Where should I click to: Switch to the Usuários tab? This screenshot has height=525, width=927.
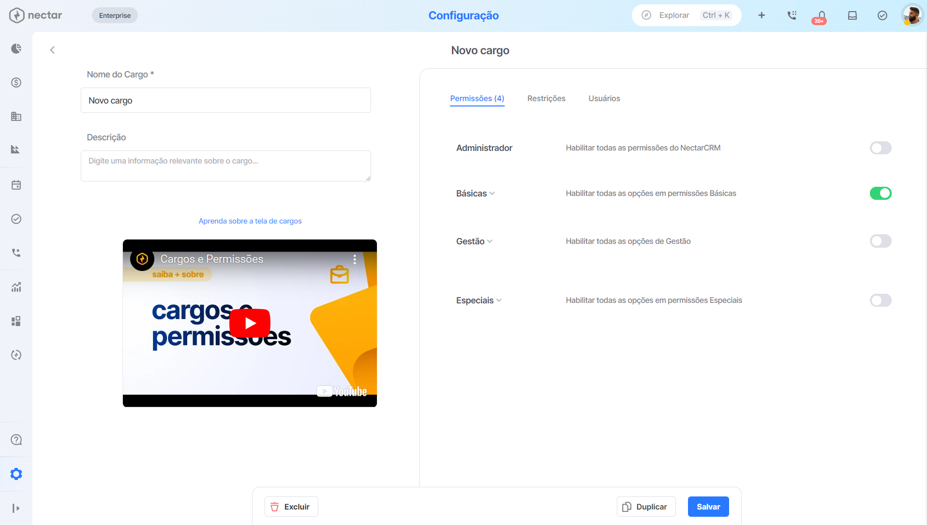pyautogui.click(x=604, y=98)
